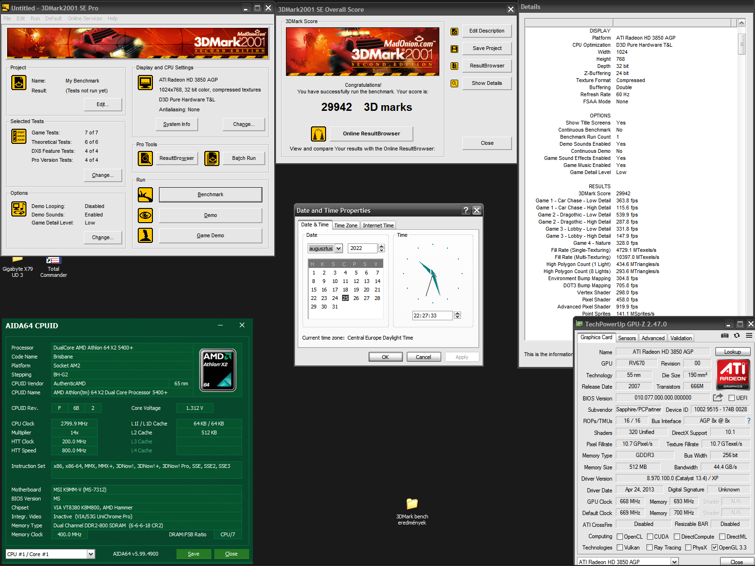Click the Show Details magnifier icon

click(454, 83)
